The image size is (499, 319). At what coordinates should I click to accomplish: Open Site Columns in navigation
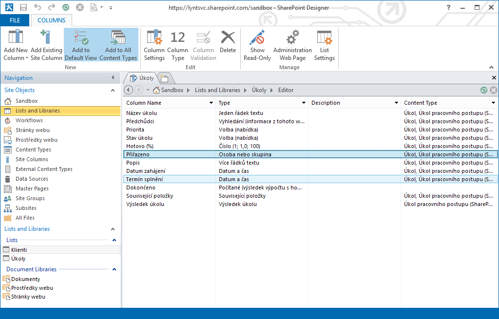pyautogui.click(x=60, y=159)
